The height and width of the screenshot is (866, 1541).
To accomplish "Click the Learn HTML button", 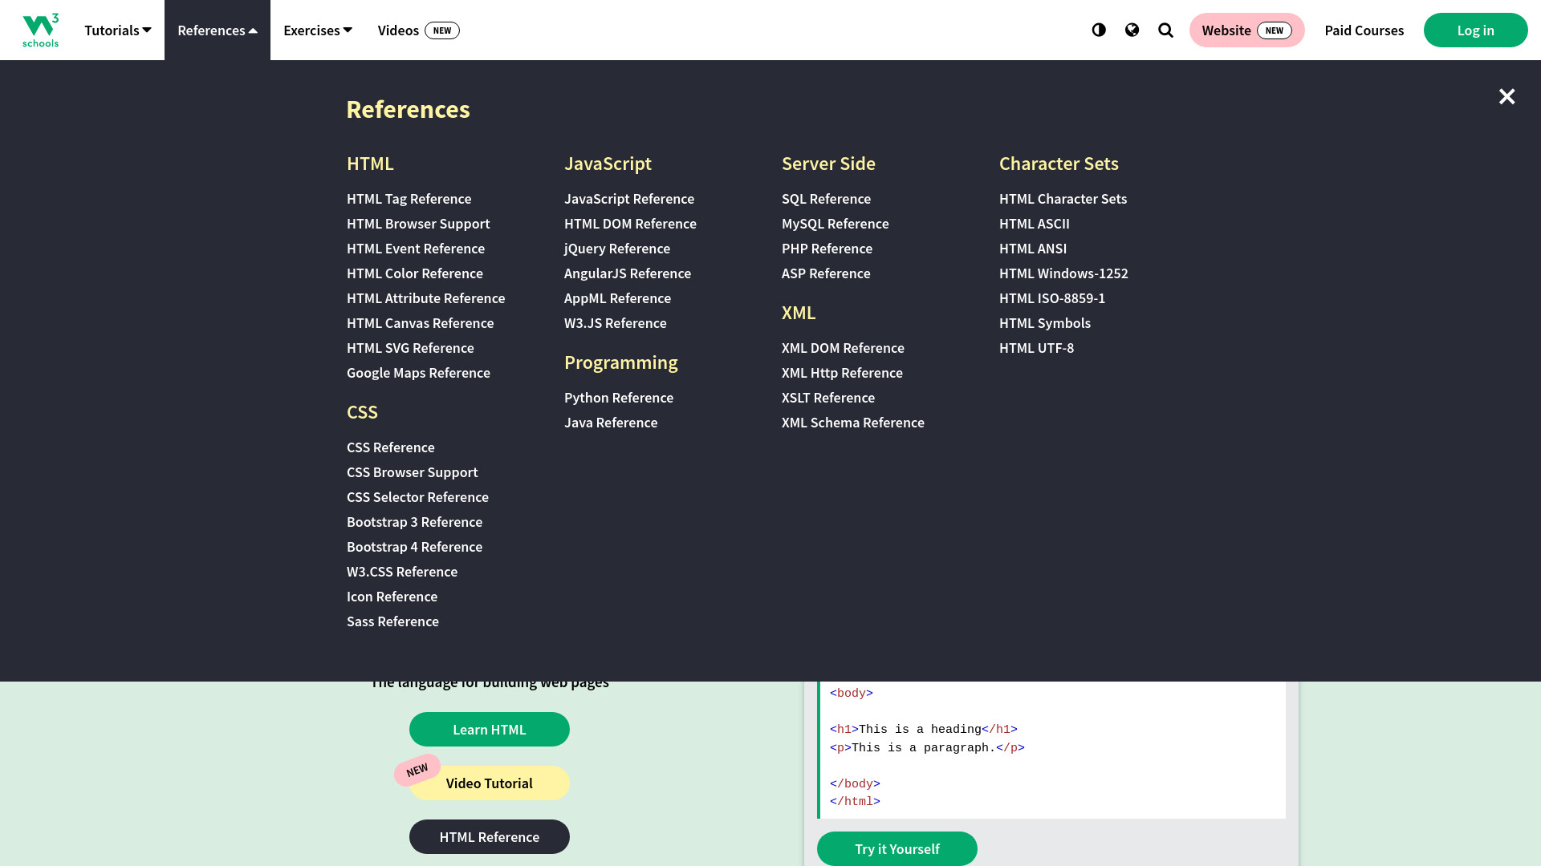I will (490, 730).
